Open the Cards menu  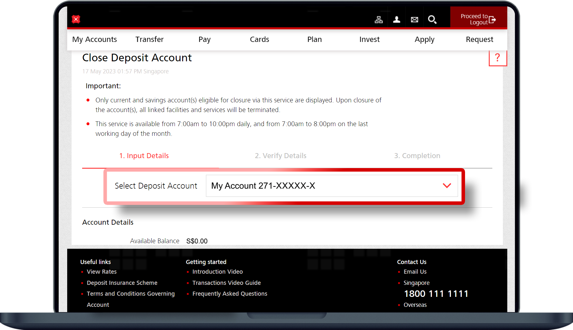click(259, 39)
